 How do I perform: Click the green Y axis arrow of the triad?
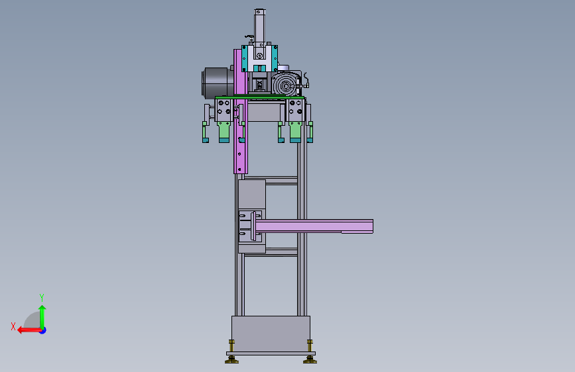[x=42, y=317]
